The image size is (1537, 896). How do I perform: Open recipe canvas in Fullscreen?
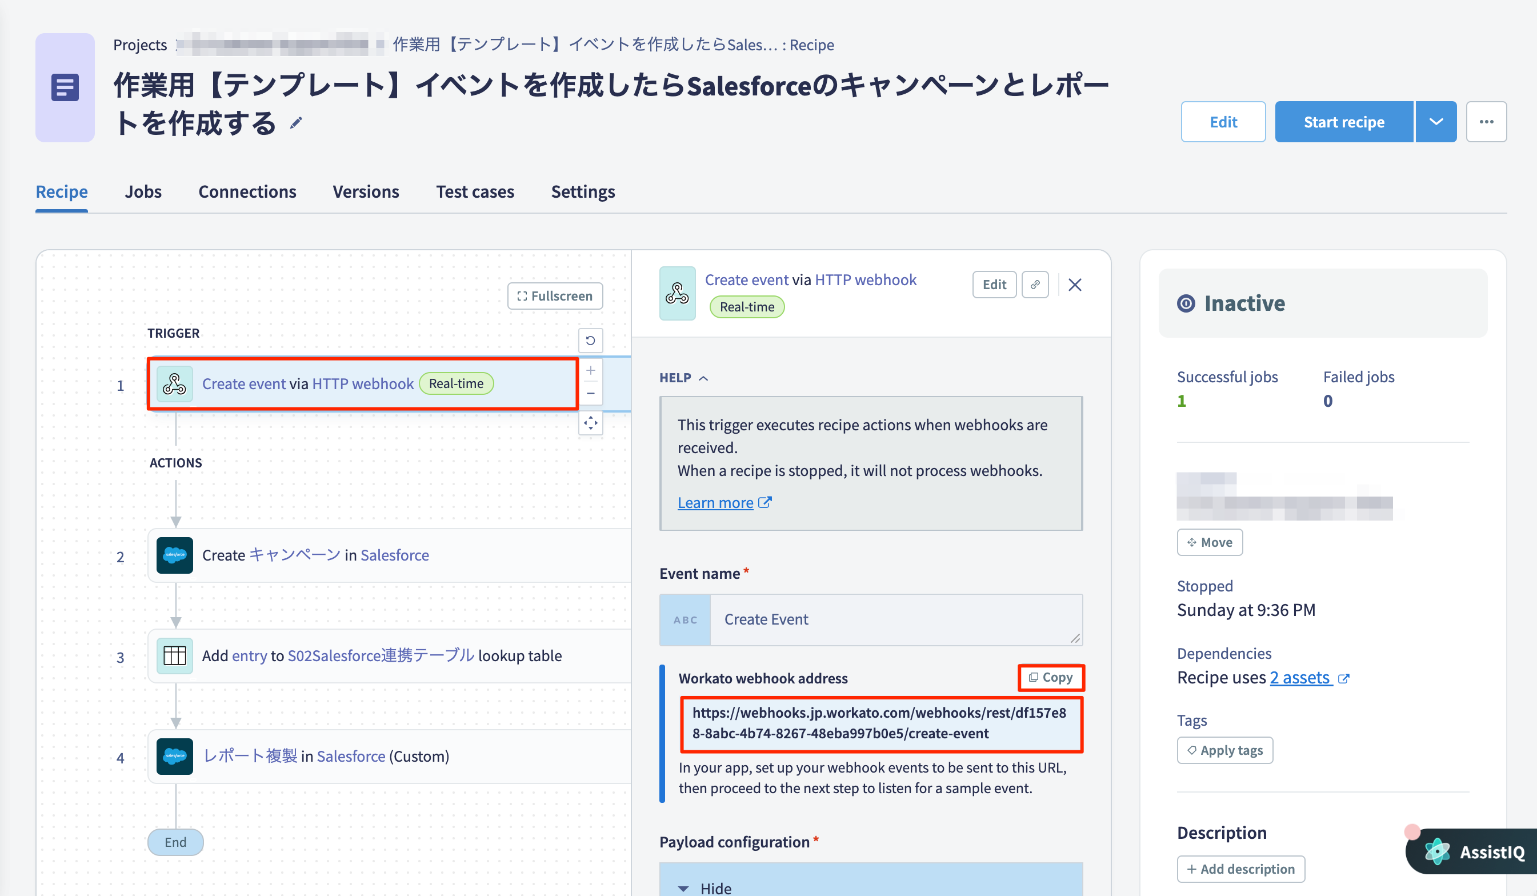tap(554, 296)
